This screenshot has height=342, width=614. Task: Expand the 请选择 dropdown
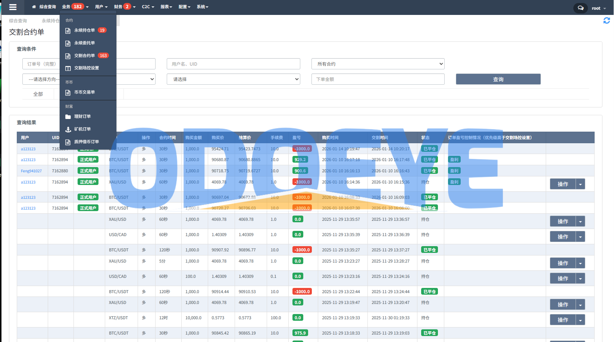point(233,79)
